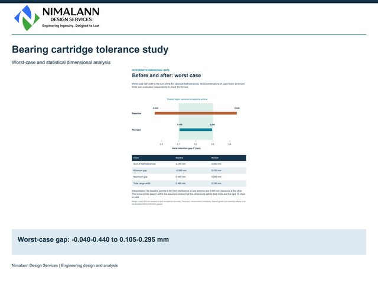Click the heading 'Bearing cartridge tolerance study'
The width and height of the screenshot is (378, 283).
(90, 50)
